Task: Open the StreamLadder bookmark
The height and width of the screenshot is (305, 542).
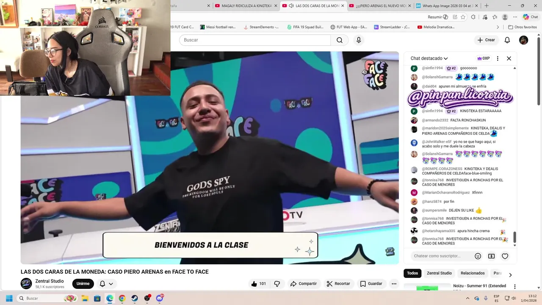Action: point(392,27)
